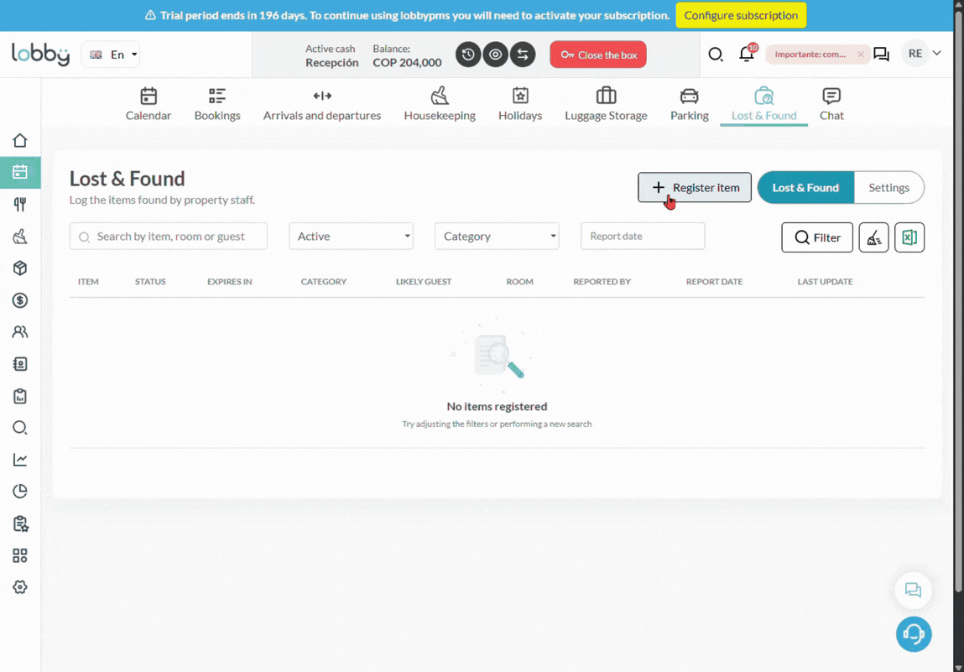
Task: Open the headset support chat button
Action: coord(914,634)
